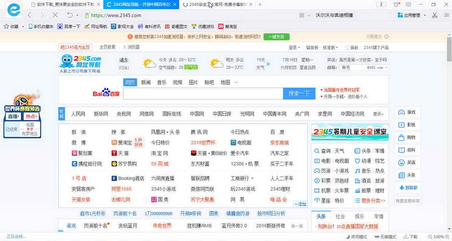Viewport: 452px width, 241px height.
Task: Open the 2018世界杯 link
Action: point(203,143)
